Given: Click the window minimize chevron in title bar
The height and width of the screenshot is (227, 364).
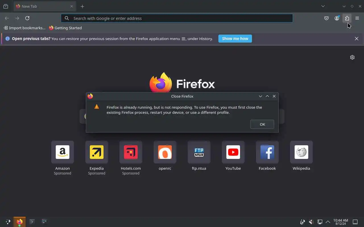Looking at the screenshot, I should click(344, 6).
